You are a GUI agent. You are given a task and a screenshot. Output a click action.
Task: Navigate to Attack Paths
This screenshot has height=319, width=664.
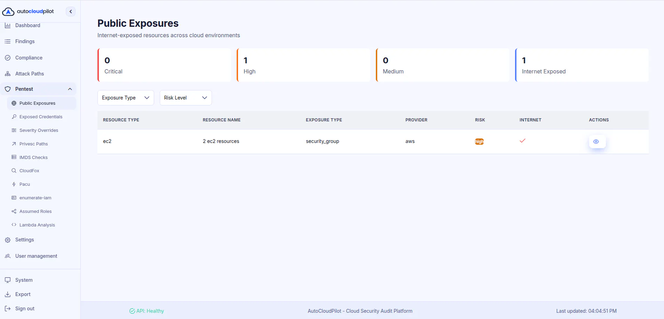tap(30, 74)
